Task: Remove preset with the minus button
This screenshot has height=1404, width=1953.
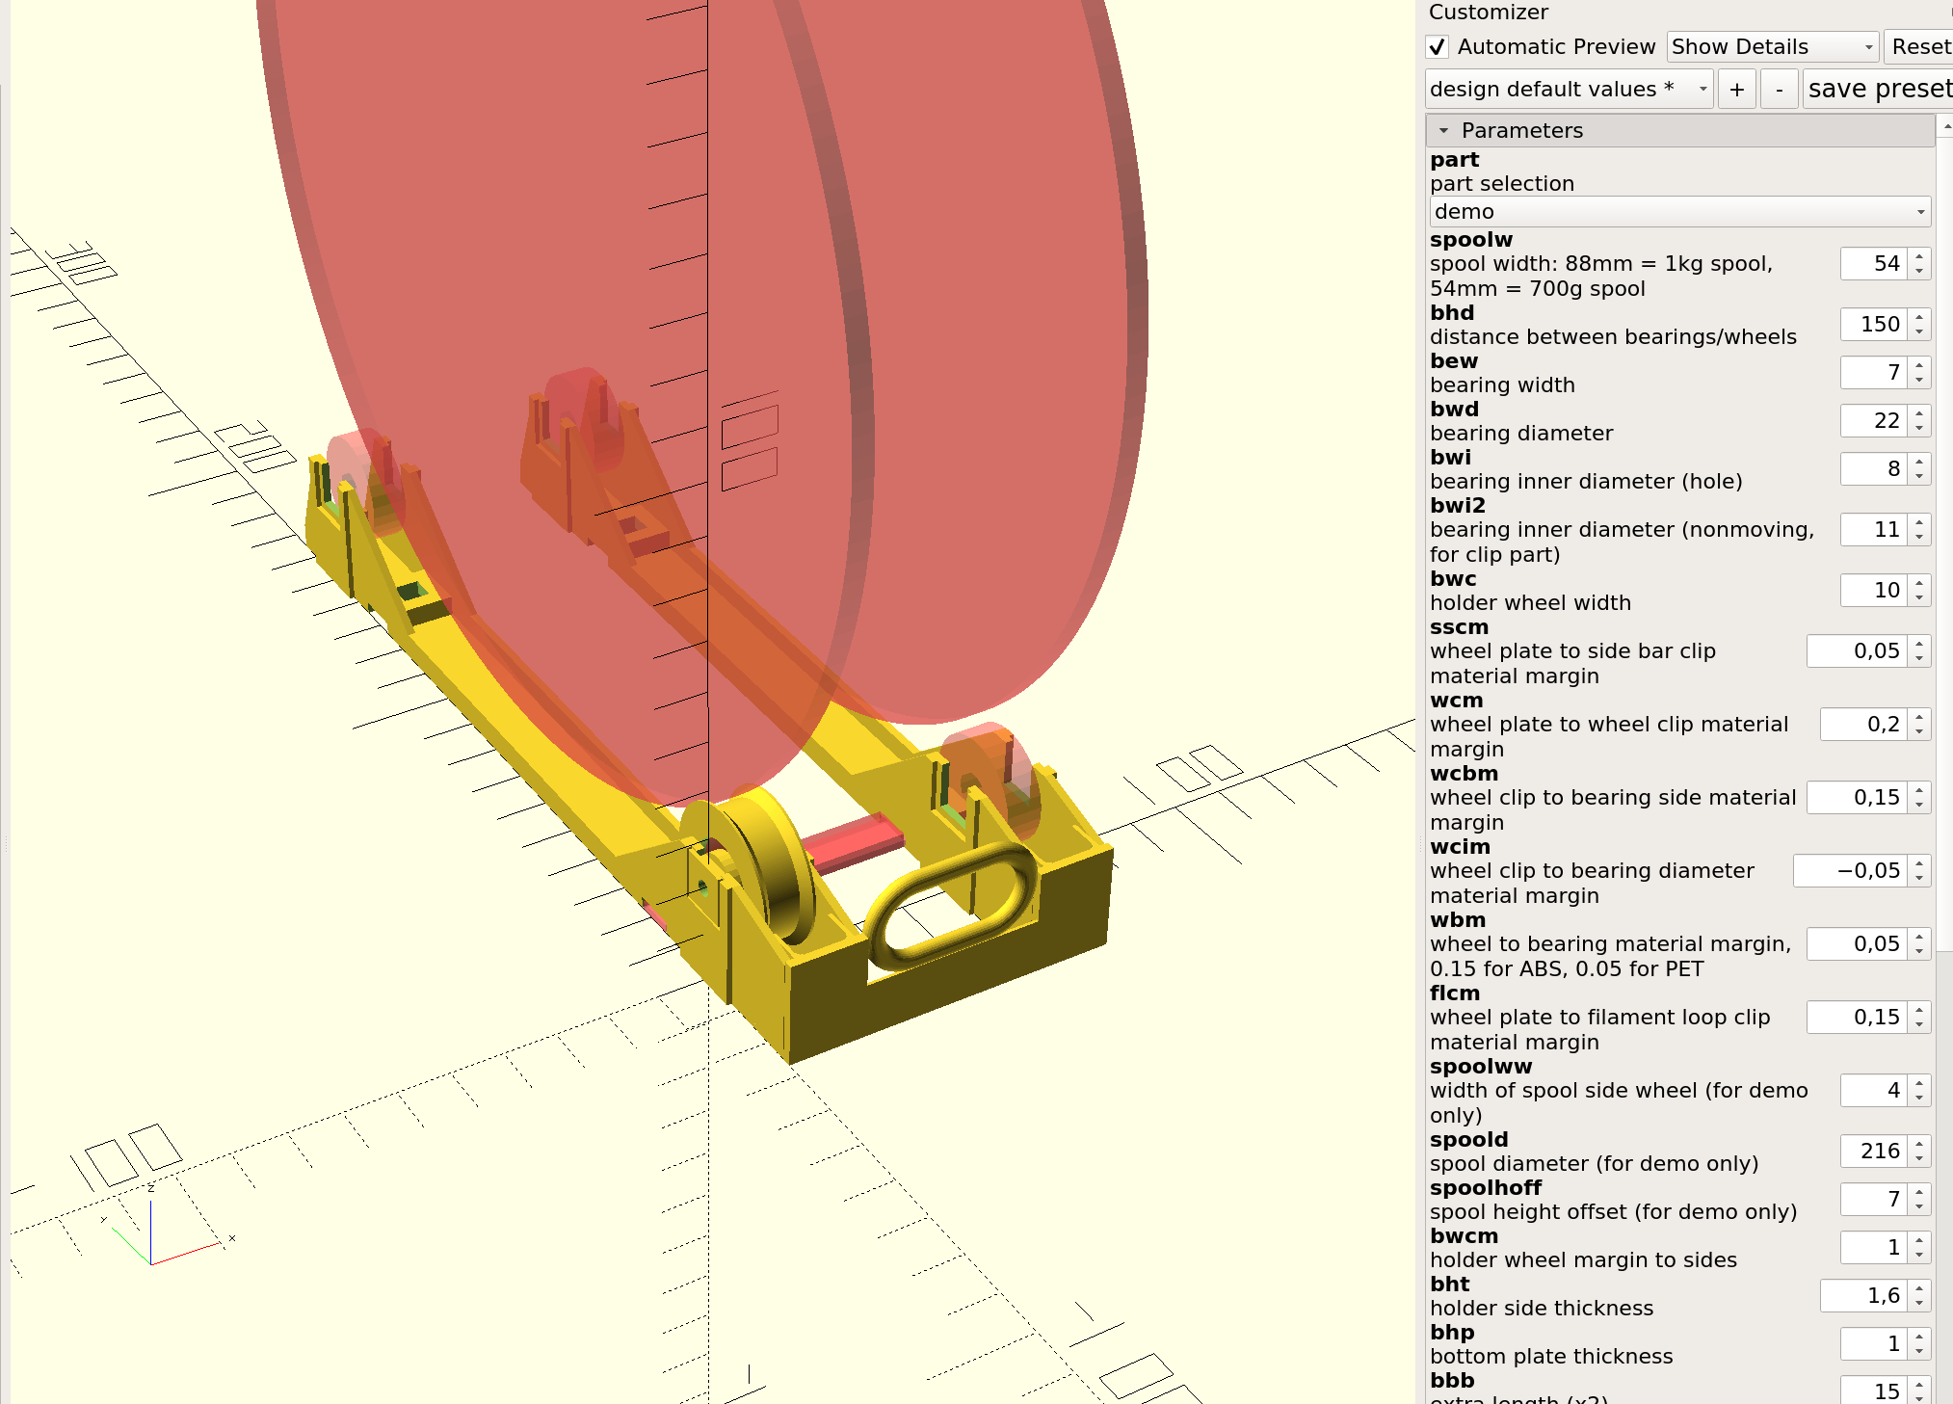Action: click(1780, 90)
